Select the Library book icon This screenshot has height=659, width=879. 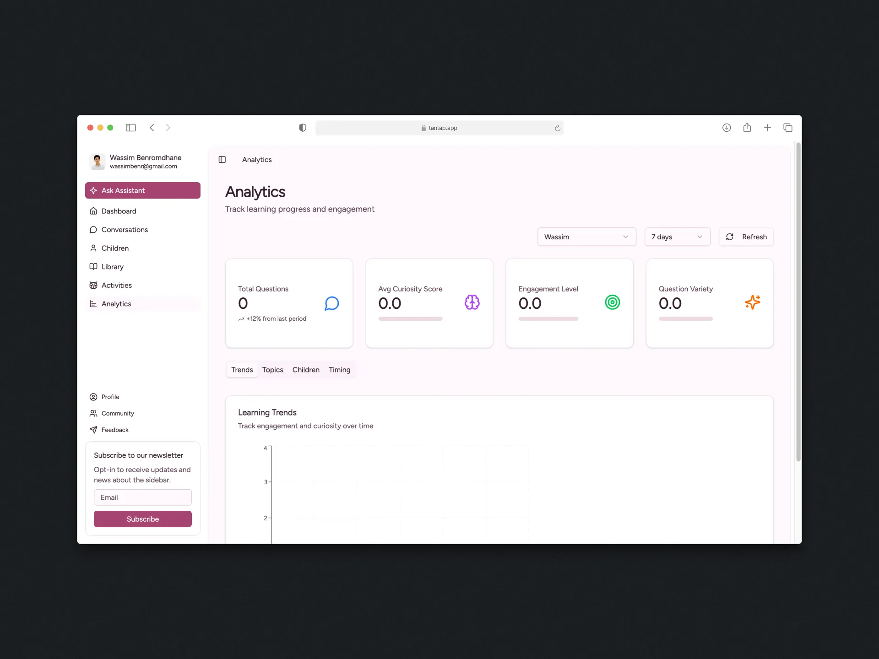(94, 266)
